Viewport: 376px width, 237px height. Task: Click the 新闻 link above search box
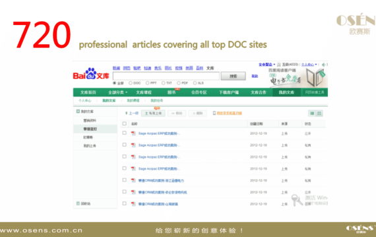[x=116, y=68]
